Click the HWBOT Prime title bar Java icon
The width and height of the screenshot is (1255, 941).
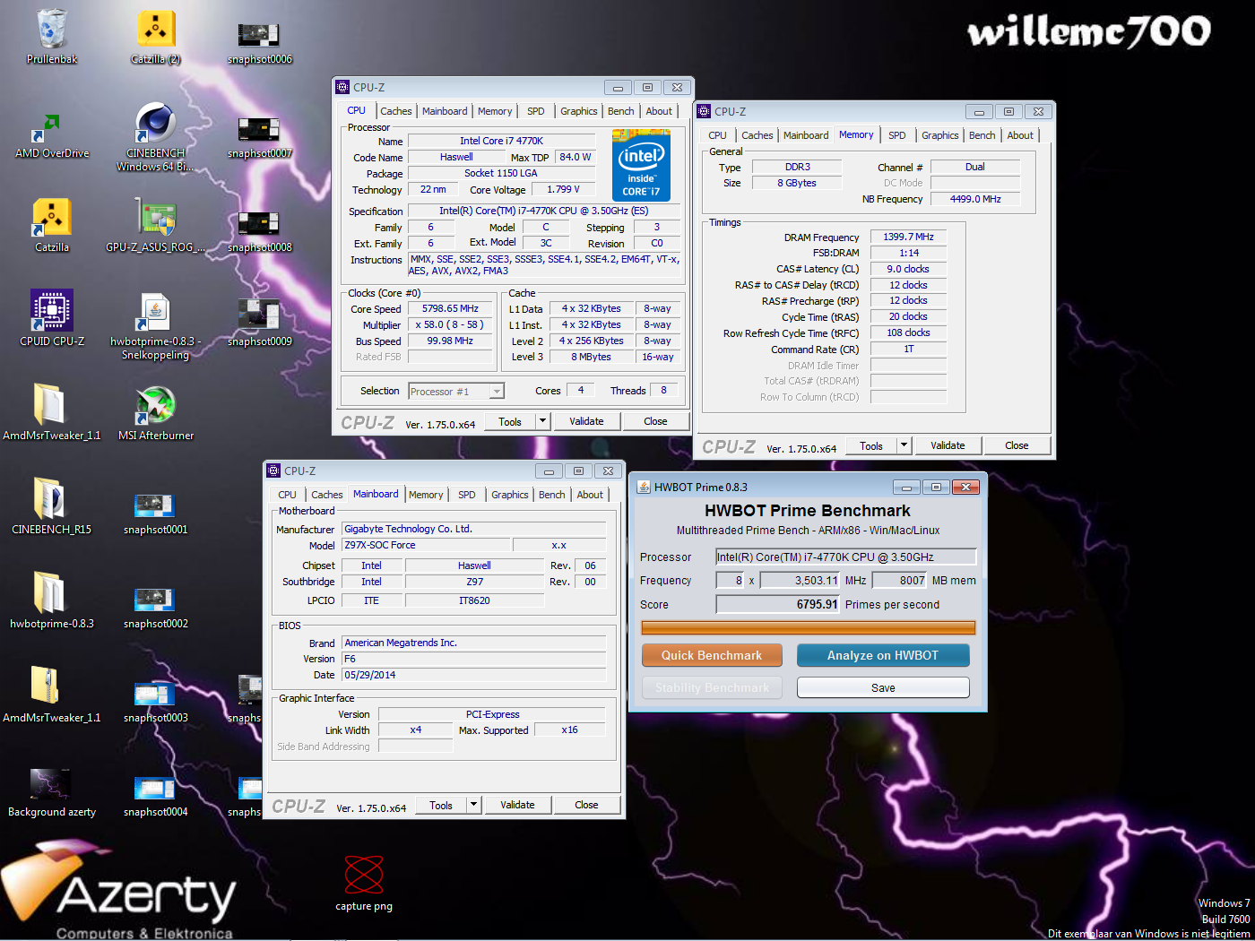(644, 487)
